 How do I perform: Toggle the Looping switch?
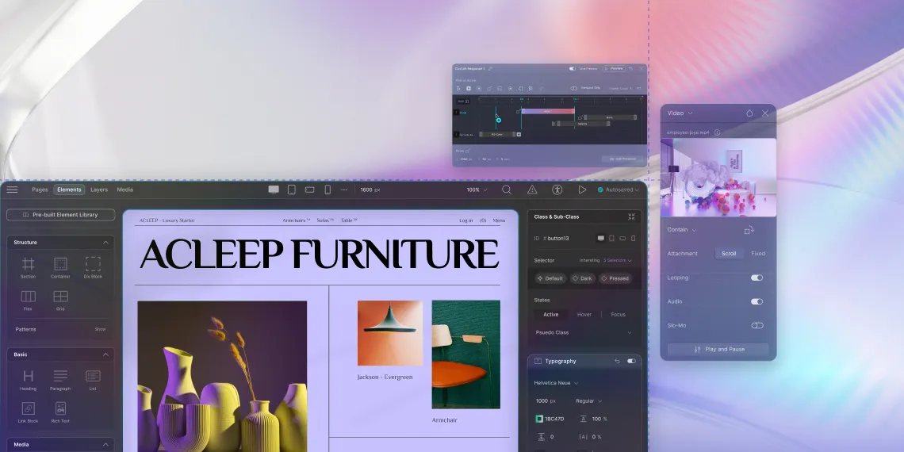pyautogui.click(x=757, y=278)
